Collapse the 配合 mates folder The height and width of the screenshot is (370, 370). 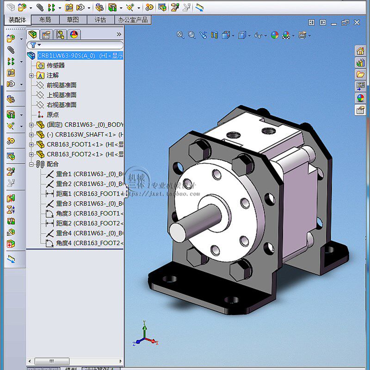pyautogui.click(x=31, y=164)
